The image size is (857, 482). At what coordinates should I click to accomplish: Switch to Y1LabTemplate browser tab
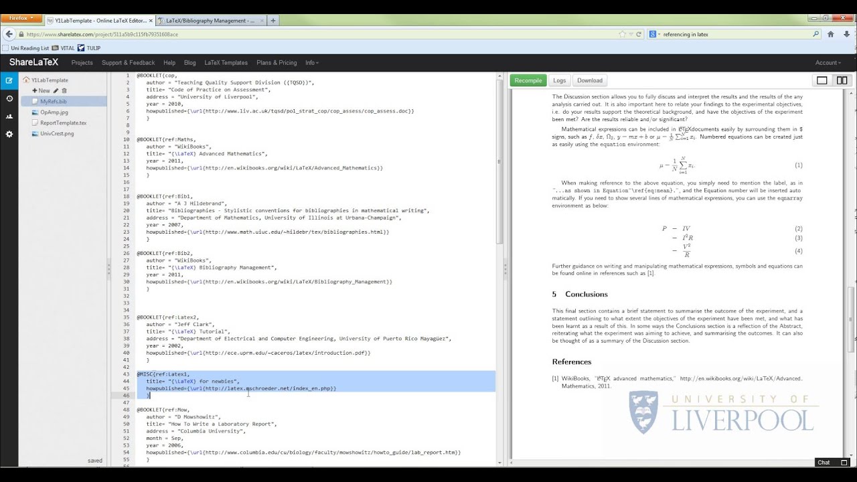(x=99, y=21)
